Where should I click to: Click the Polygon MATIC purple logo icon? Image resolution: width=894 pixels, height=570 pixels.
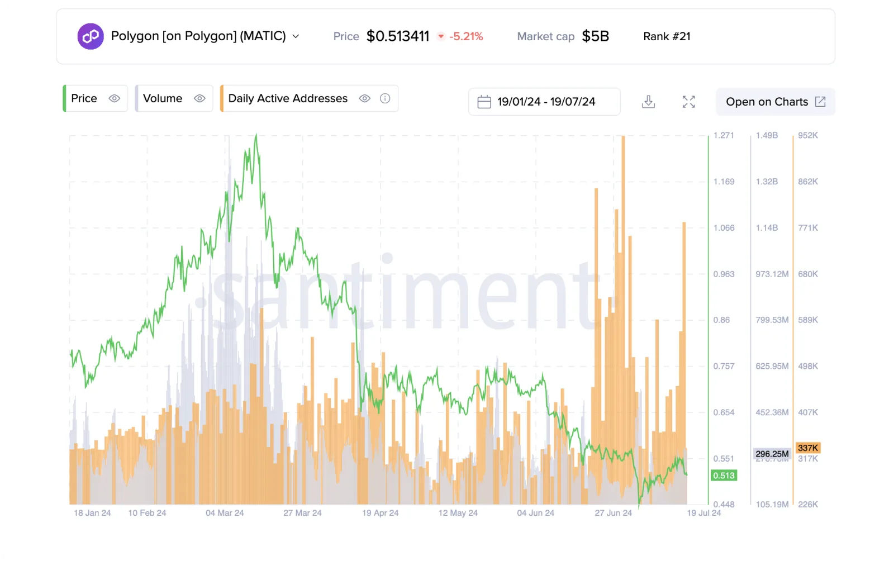(90, 36)
